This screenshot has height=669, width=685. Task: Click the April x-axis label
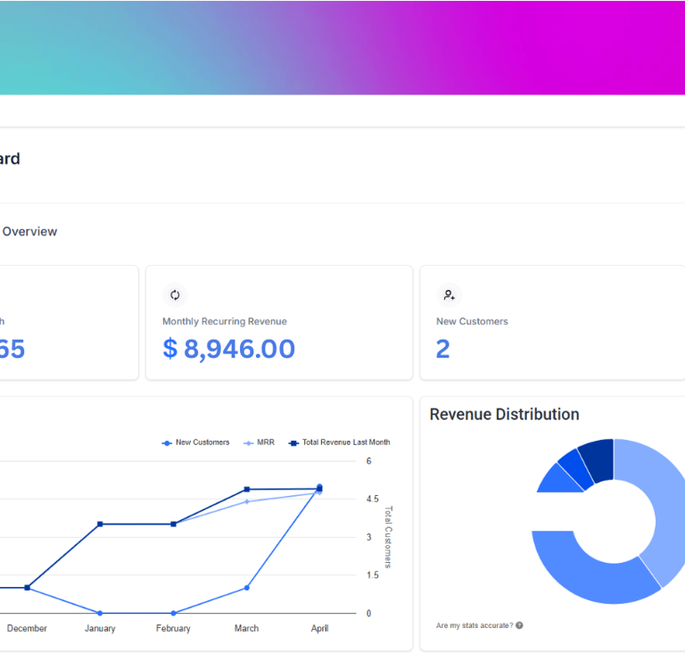320,628
